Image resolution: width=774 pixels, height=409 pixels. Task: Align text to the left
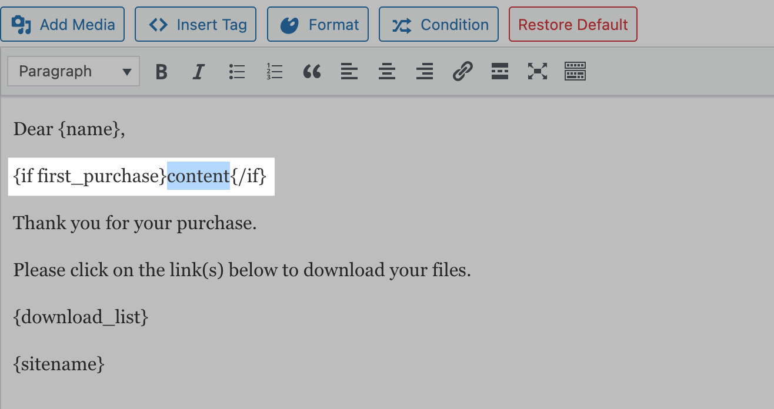349,71
